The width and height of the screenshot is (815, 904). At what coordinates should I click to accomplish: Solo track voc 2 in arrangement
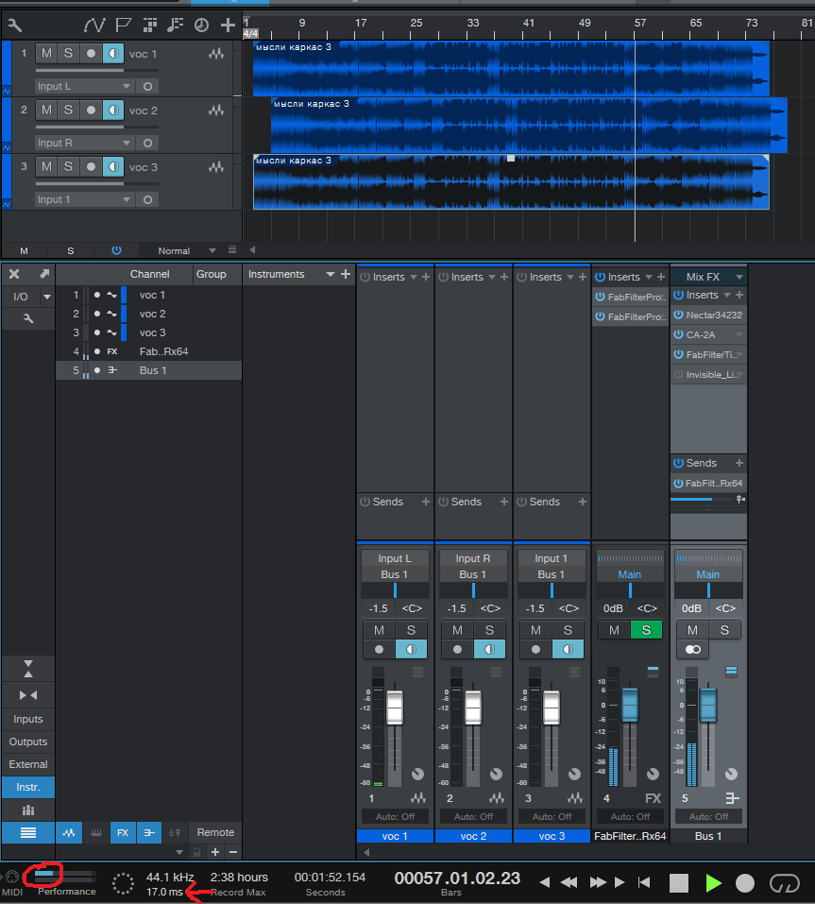click(68, 111)
